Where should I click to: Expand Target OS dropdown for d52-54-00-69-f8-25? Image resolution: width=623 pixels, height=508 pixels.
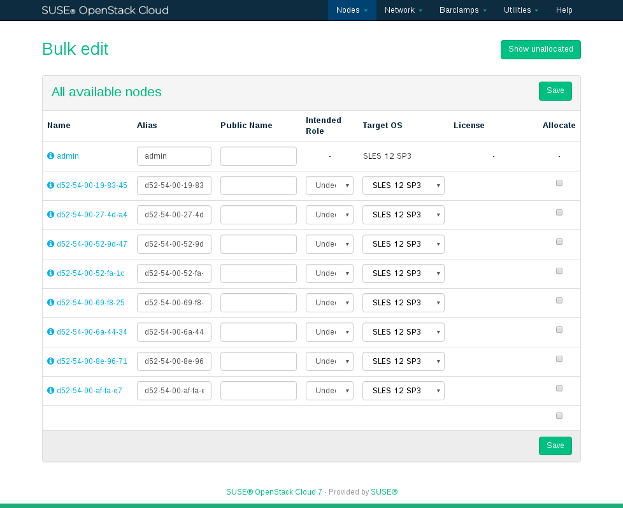point(403,303)
